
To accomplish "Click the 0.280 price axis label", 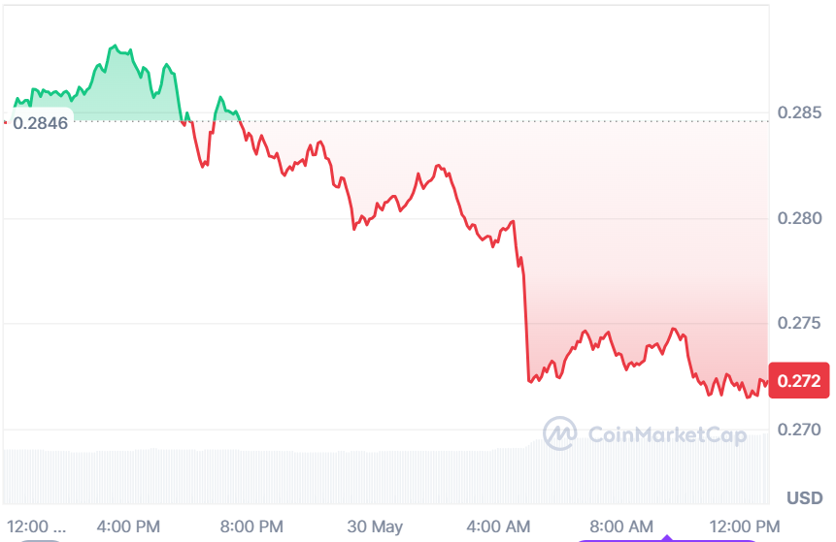I will pos(801,218).
